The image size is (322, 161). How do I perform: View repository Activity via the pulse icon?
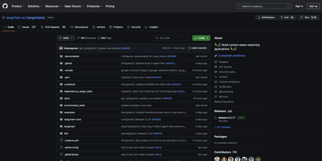pos(216,77)
